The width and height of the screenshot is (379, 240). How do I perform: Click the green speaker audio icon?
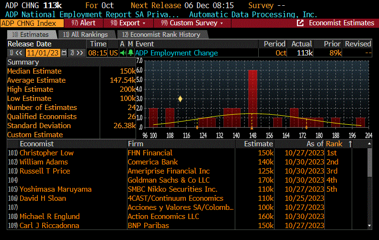point(123,53)
